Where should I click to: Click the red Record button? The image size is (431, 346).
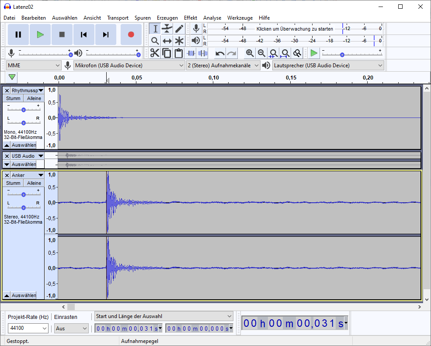click(131, 35)
